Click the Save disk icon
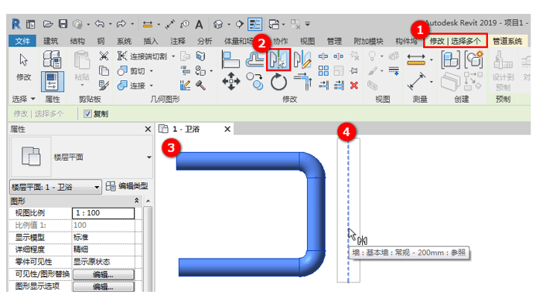Screen dimensions: 536x298 (63, 24)
